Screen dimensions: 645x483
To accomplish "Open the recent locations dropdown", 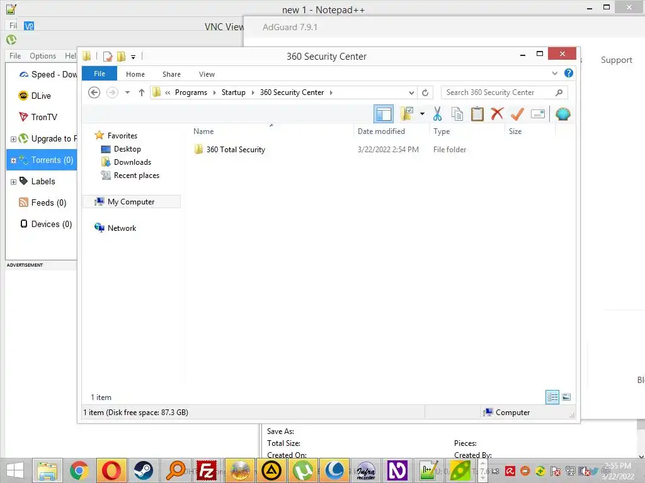I will coord(127,92).
